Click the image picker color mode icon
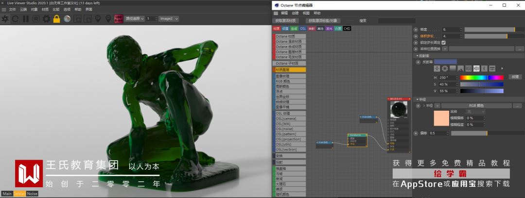Screen dimensions: 525x198 click(x=460, y=68)
